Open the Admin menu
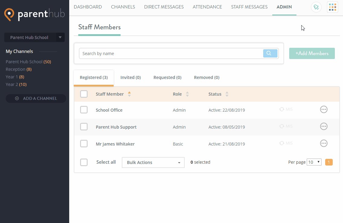Screen dimensions: 343x223 (x=284, y=7)
